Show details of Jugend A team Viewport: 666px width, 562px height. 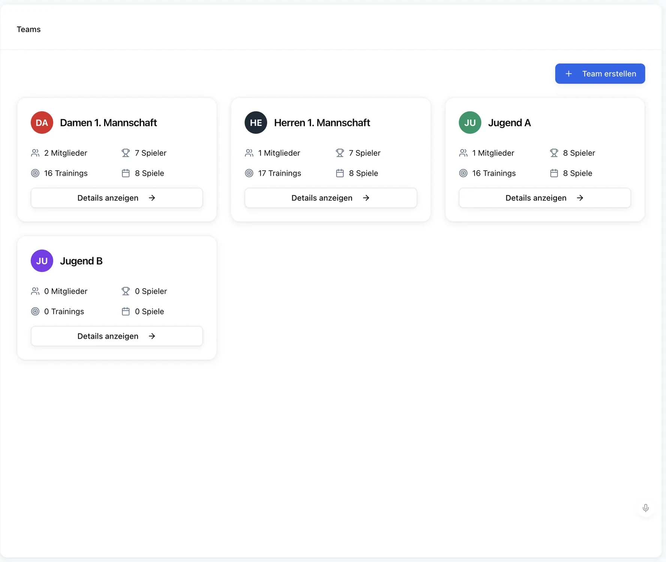(545, 198)
